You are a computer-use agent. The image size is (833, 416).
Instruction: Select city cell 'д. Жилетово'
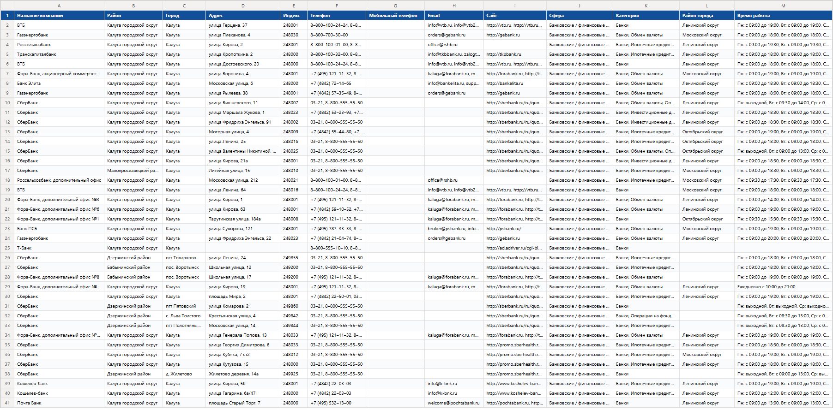(184, 374)
